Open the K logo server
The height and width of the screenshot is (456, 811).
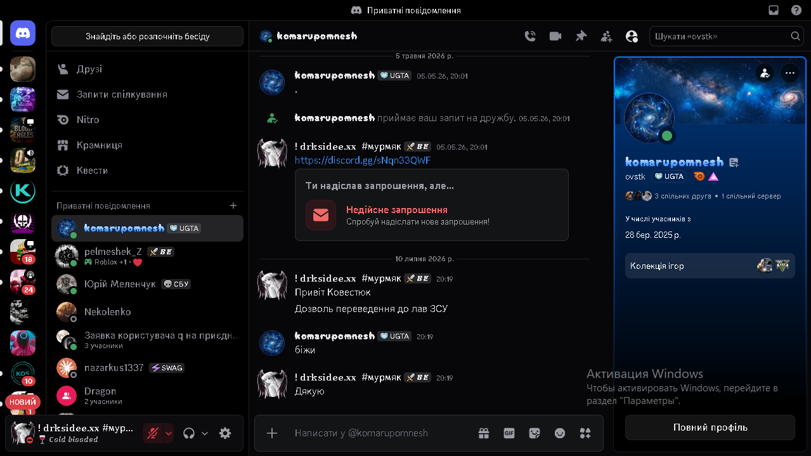tap(23, 191)
